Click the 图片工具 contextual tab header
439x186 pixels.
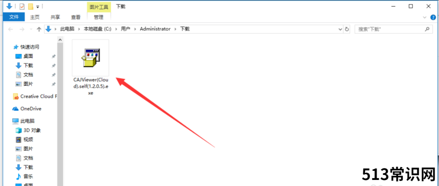[99, 7]
